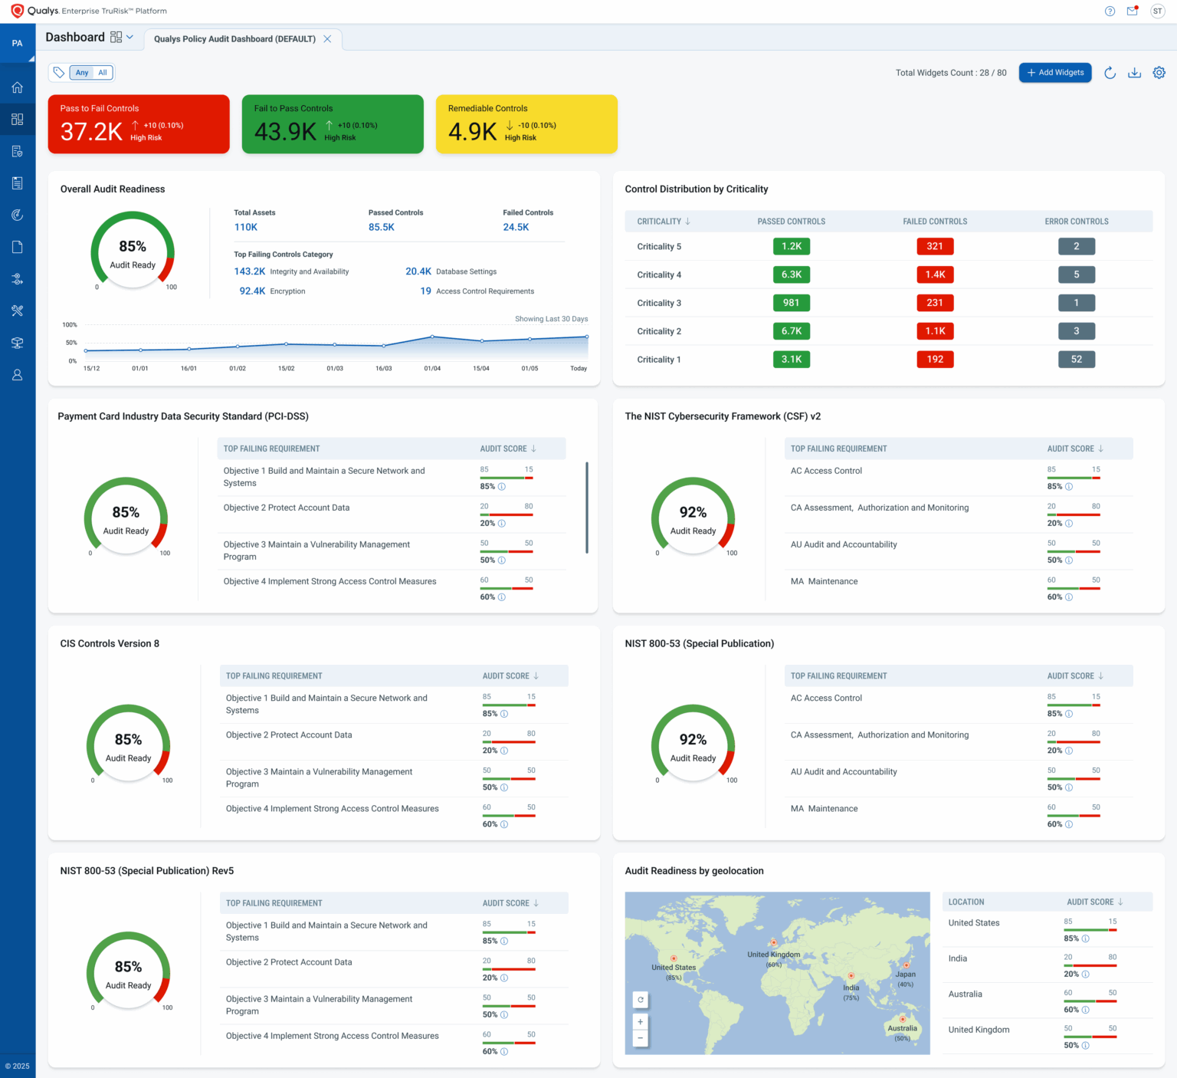The width and height of the screenshot is (1177, 1078).
Task: Open the Scans icon in the left sidebar
Action: pos(17,215)
